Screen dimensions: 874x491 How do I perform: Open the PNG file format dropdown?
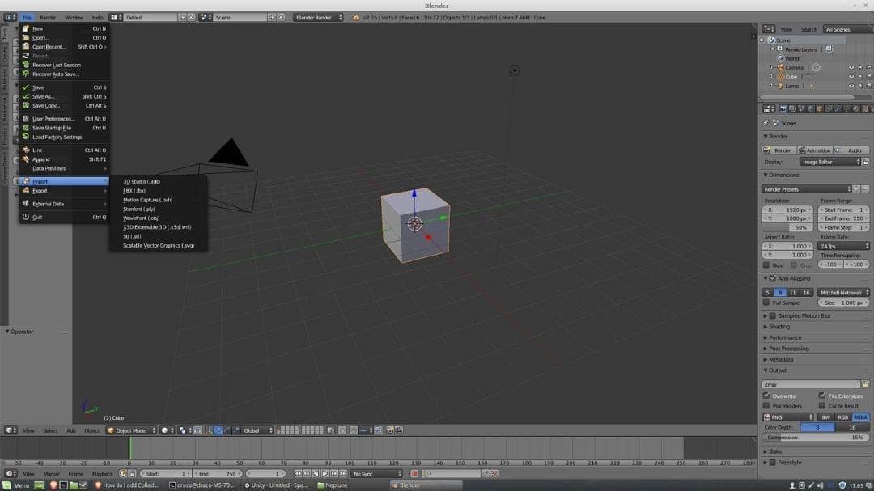coord(787,417)
